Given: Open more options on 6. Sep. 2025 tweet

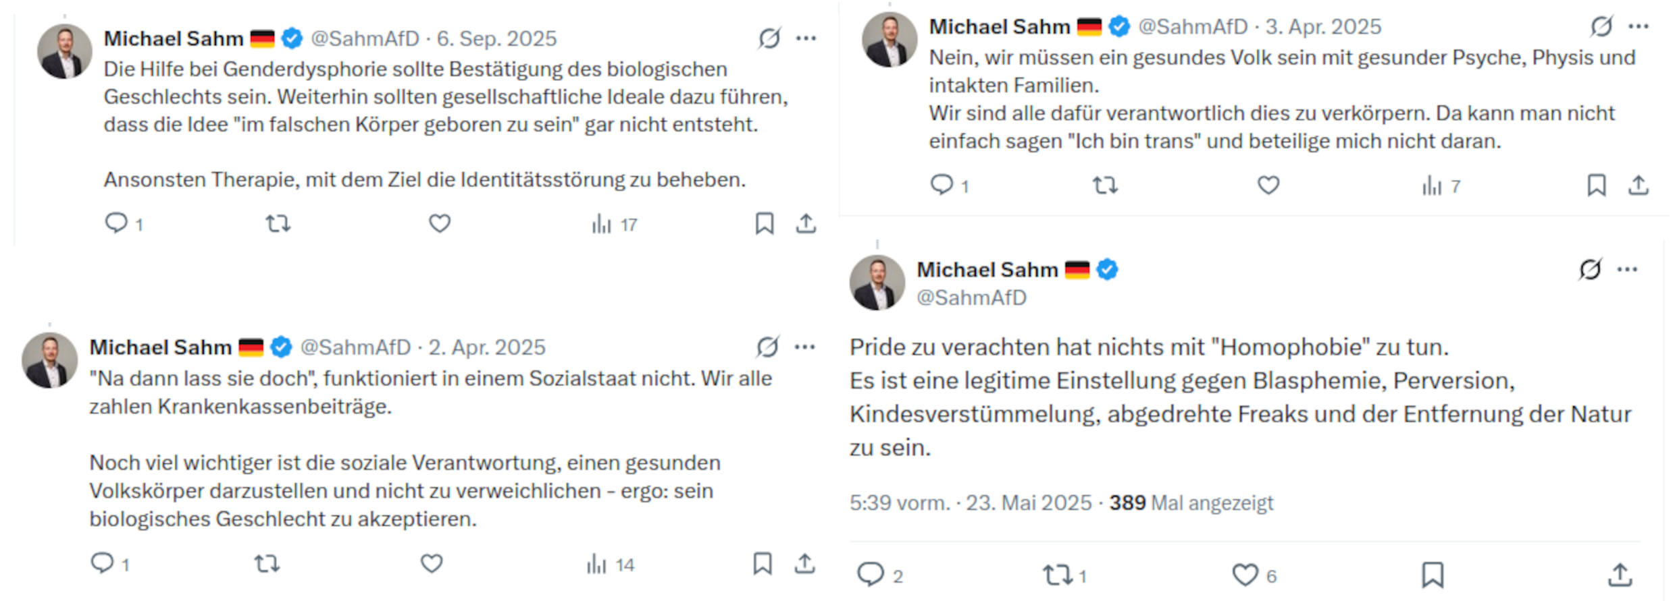Looking at the screenshot, I should coord(806,38).
